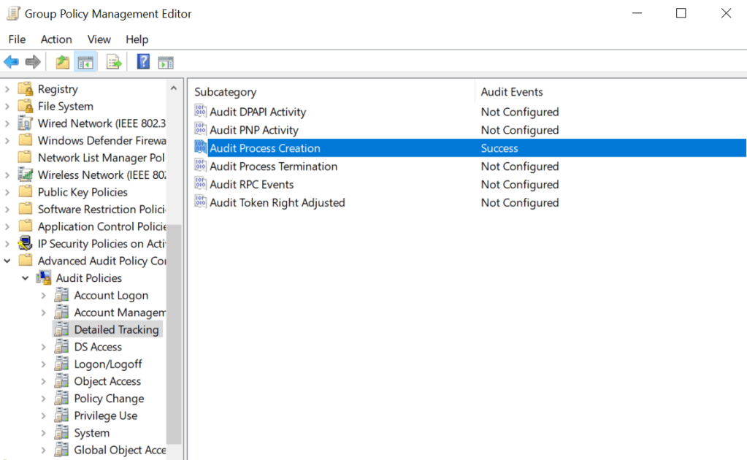Click the Back arrow toolbar icon

[x=11, y=62]
